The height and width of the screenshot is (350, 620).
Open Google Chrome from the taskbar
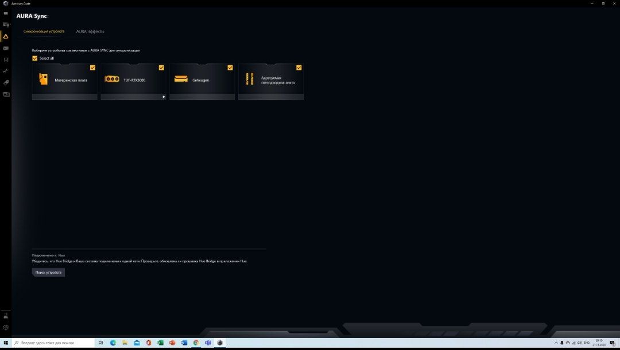point(196,343)
